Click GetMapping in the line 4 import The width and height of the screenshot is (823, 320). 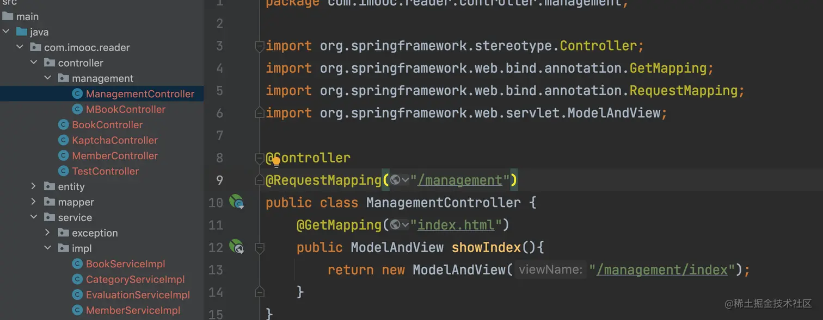coord(668,68)
